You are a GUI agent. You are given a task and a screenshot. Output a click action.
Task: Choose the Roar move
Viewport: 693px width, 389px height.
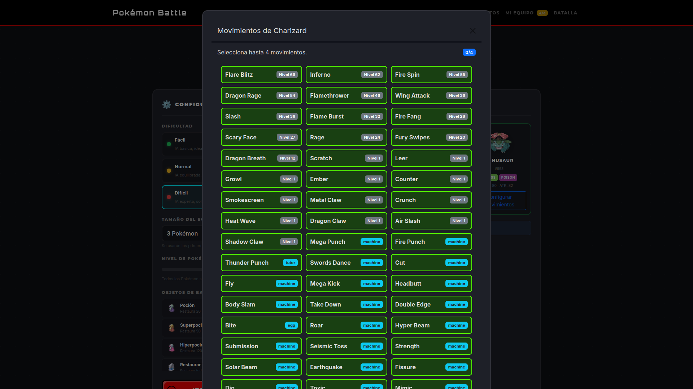(x=346, y=325)
